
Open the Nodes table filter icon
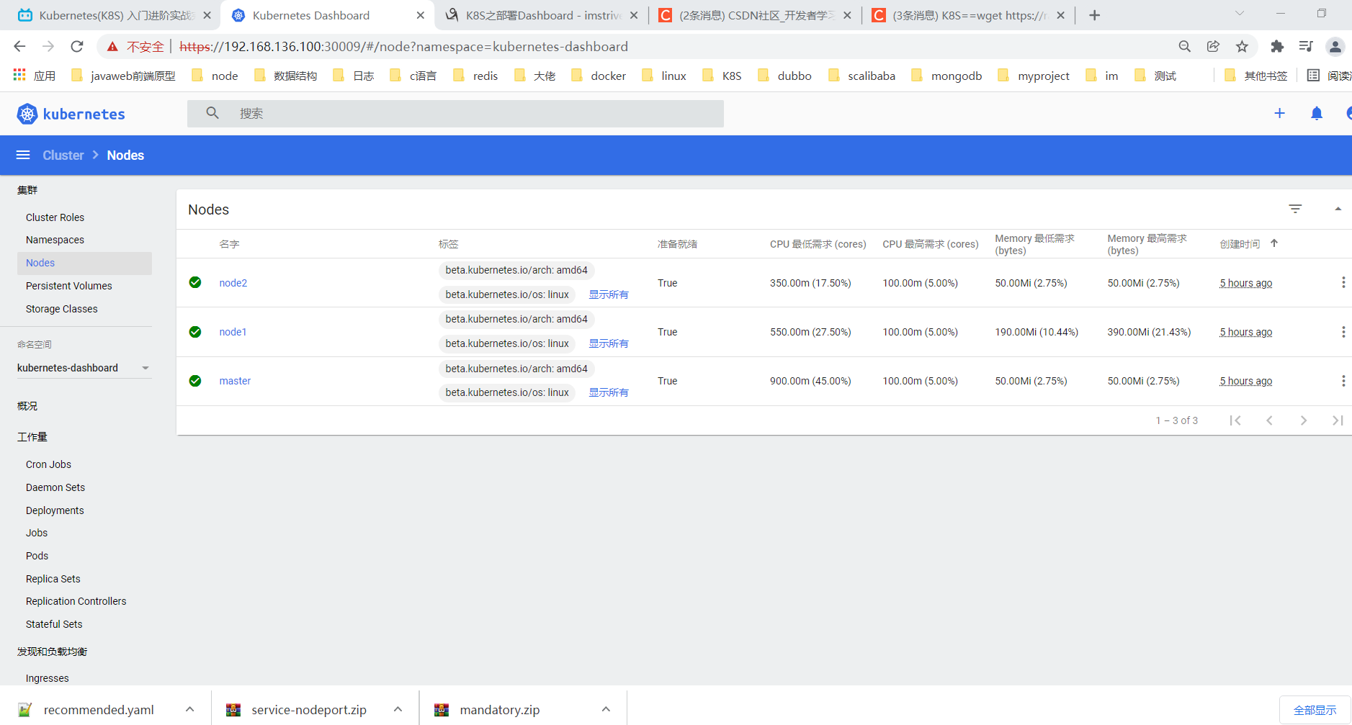(x=1295, y=209)
